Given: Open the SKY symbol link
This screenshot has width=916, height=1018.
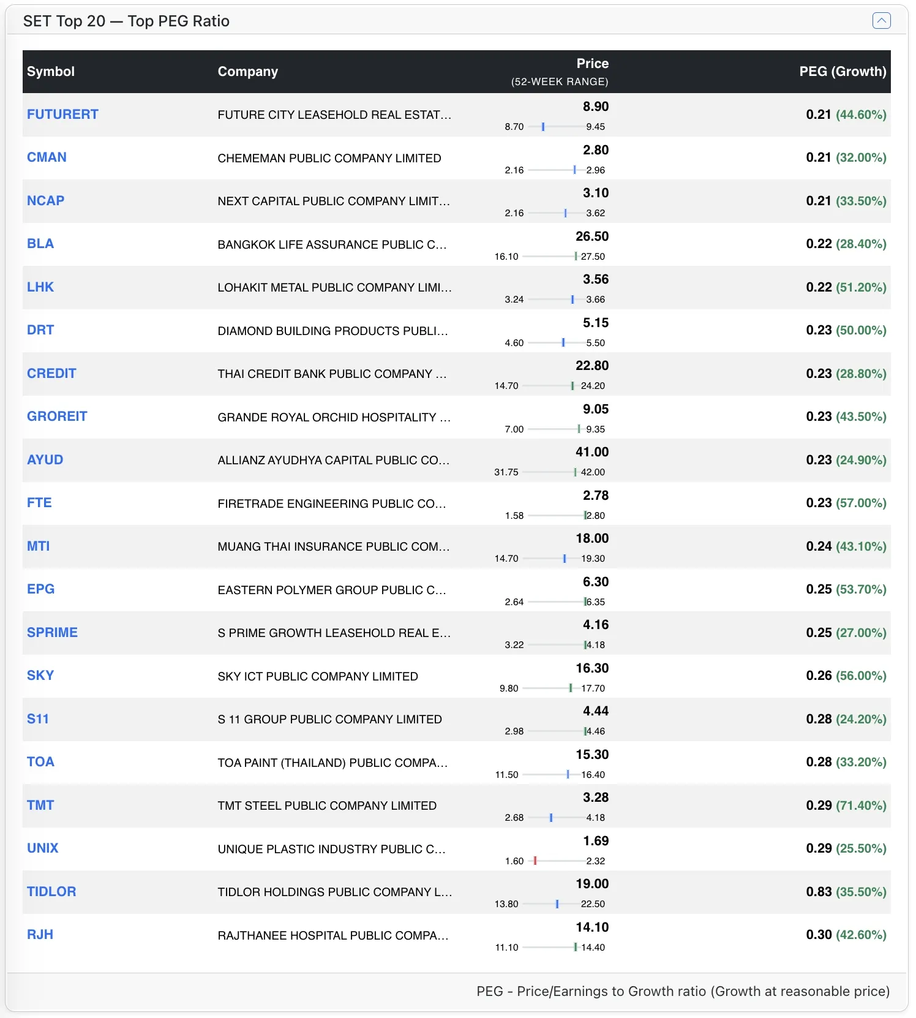Looking at the screenshot, I should click(40, 676).
